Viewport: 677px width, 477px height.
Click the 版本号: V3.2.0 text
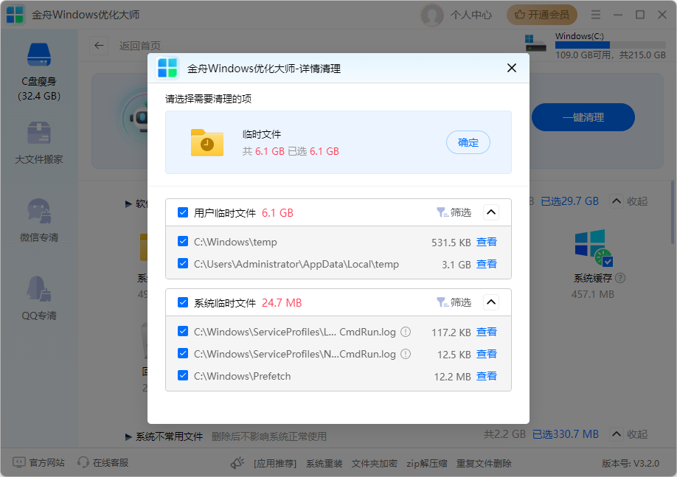coord(631,464)
